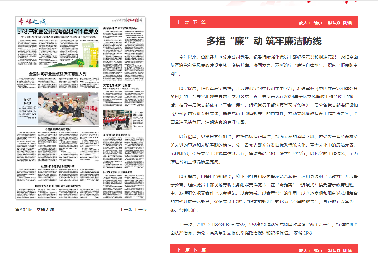The width and height of the screenshot is (378, 253).
Task: Click 上一篇 in the top red bar
Action: [x=183, y=22]
